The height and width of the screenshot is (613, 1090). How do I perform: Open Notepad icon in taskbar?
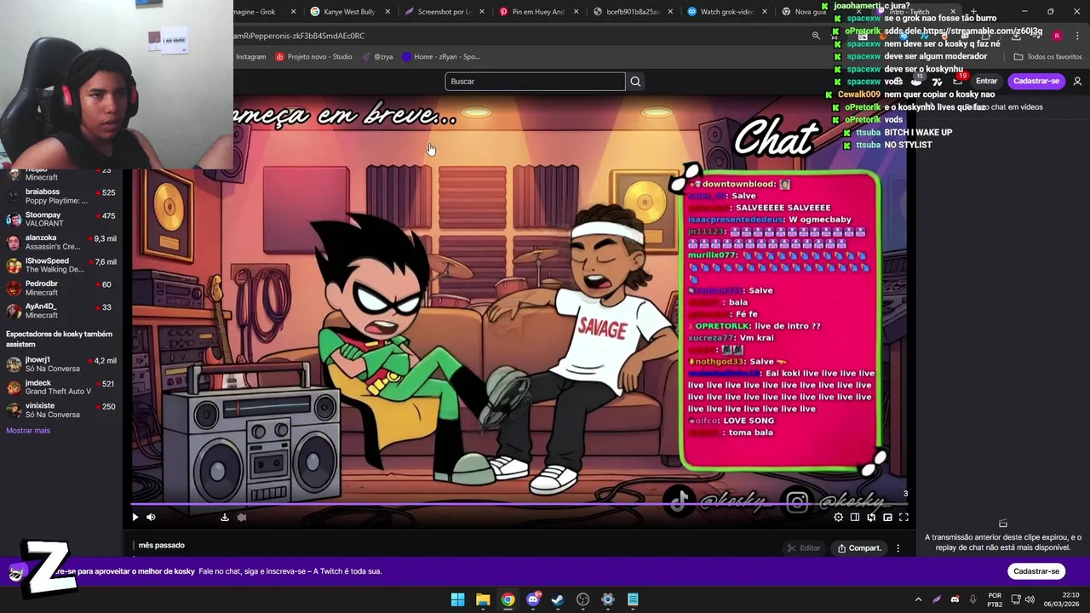point(633,599)
